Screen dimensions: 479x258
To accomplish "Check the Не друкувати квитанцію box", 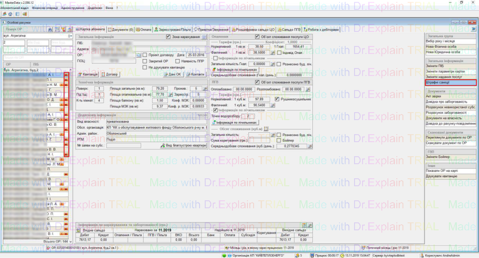I will [x=145, y=68].
